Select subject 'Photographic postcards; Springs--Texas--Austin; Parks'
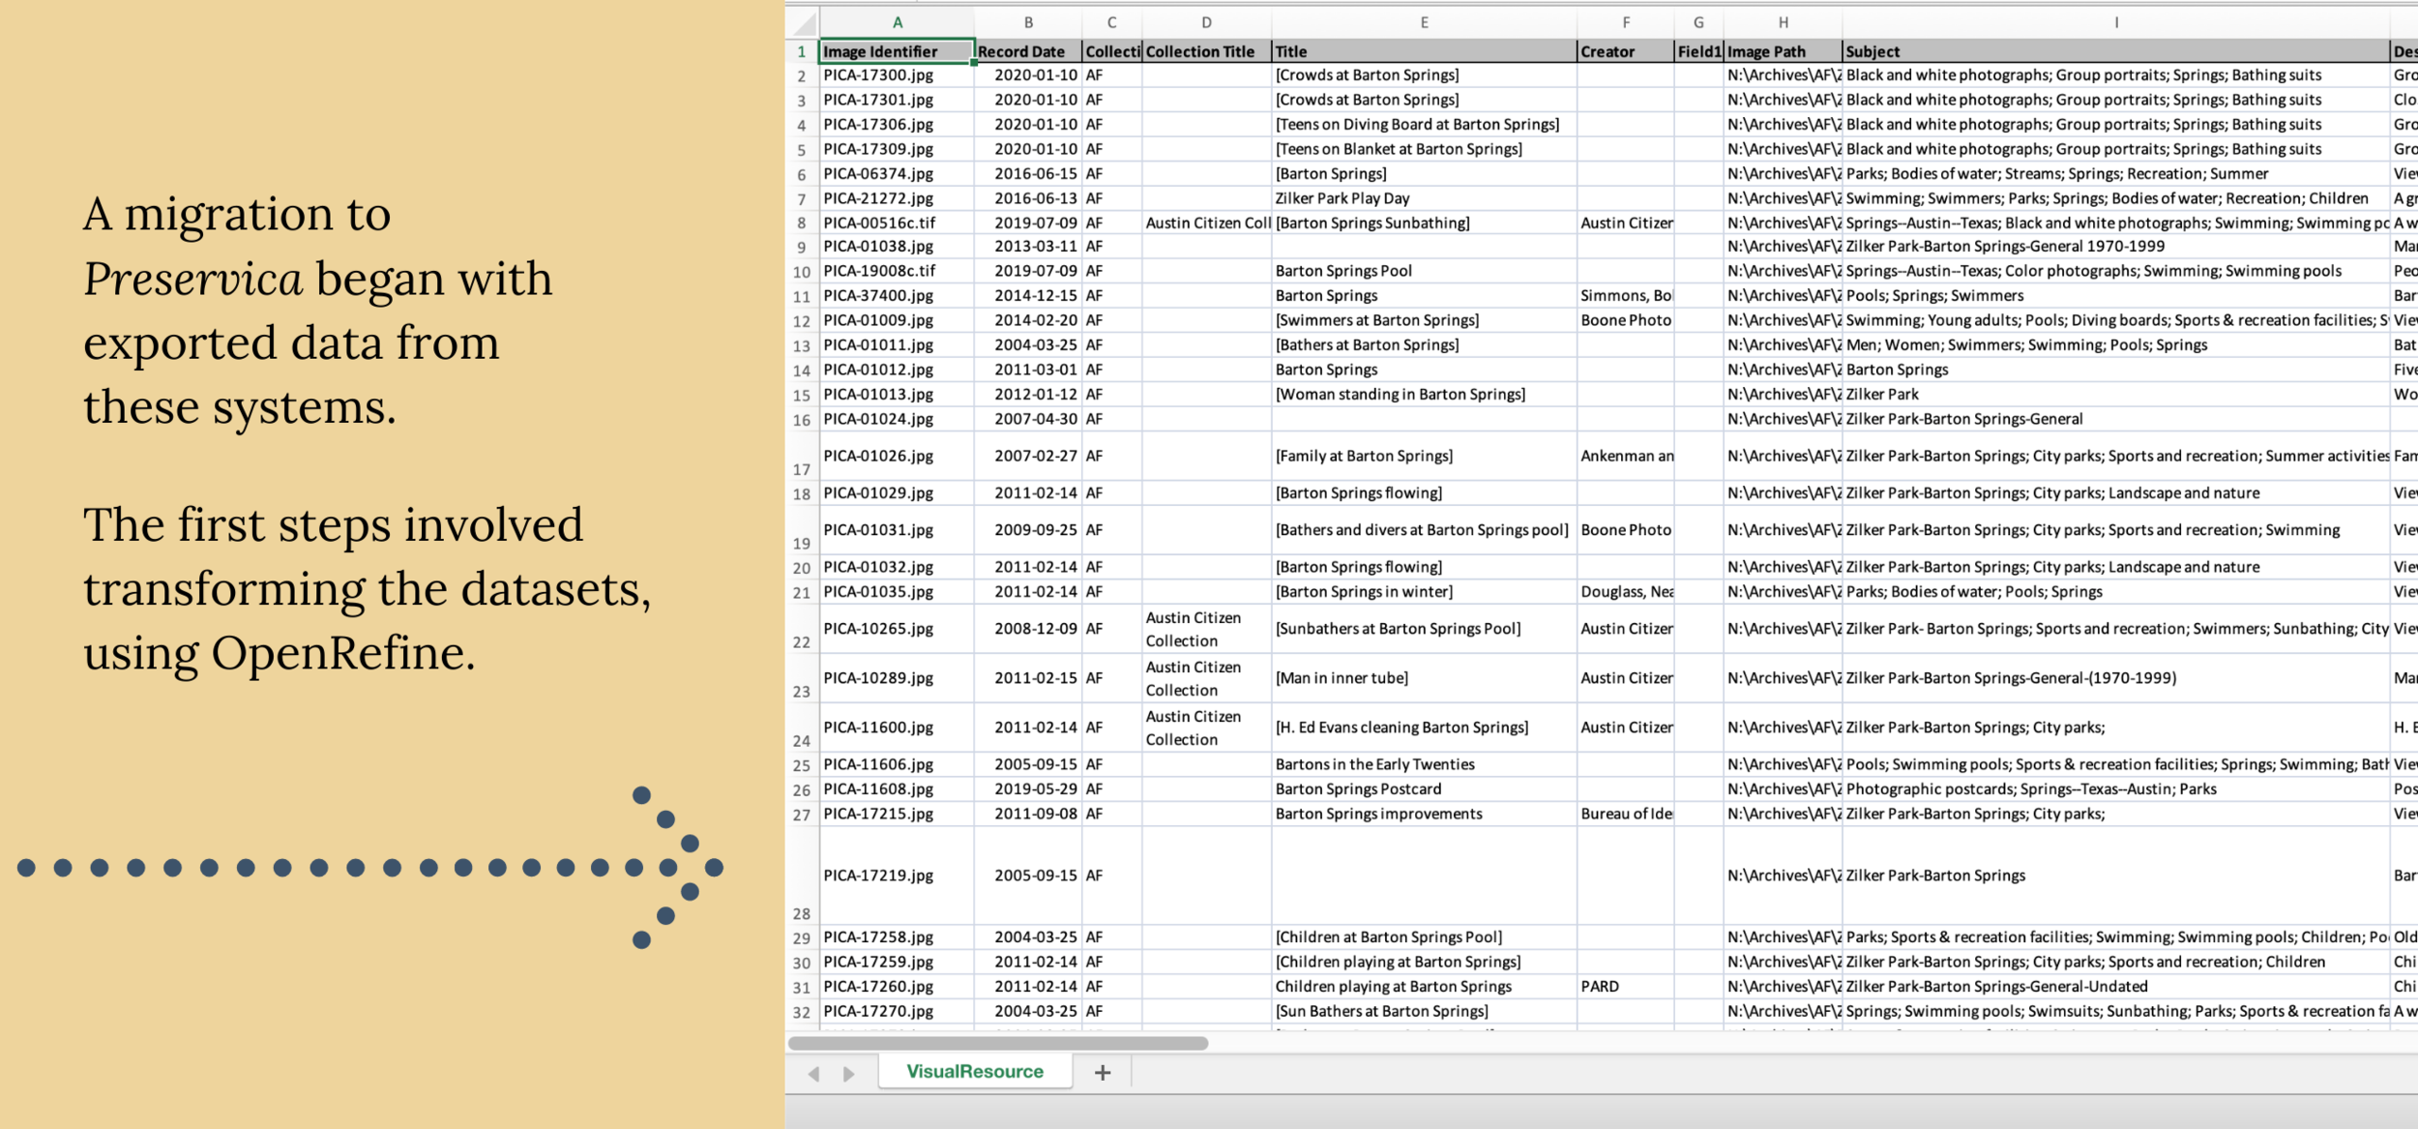This screenshot has width=2418, height=1129. click(2115, 789)
